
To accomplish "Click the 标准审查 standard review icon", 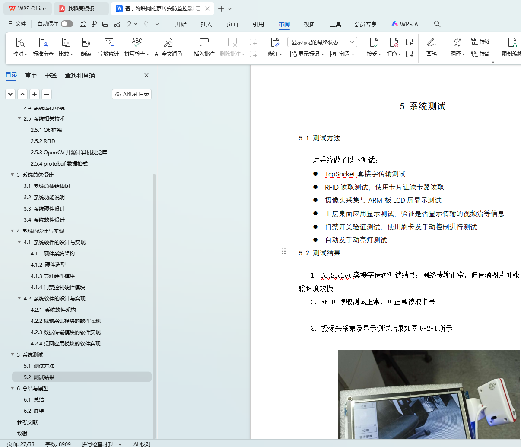I will point(43,47).
